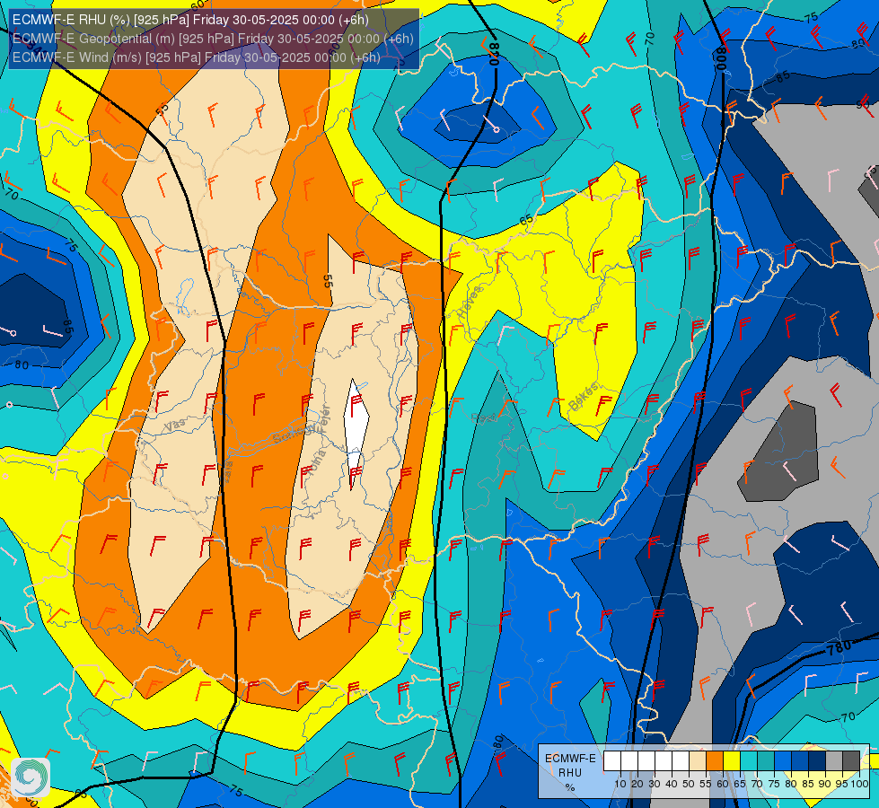The image size is (879, 808).
Task: Click the 'Somogy' county label
Action: tap(295, 433)
